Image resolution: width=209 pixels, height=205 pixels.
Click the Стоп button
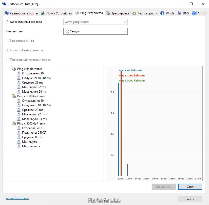tap(190, 187)
